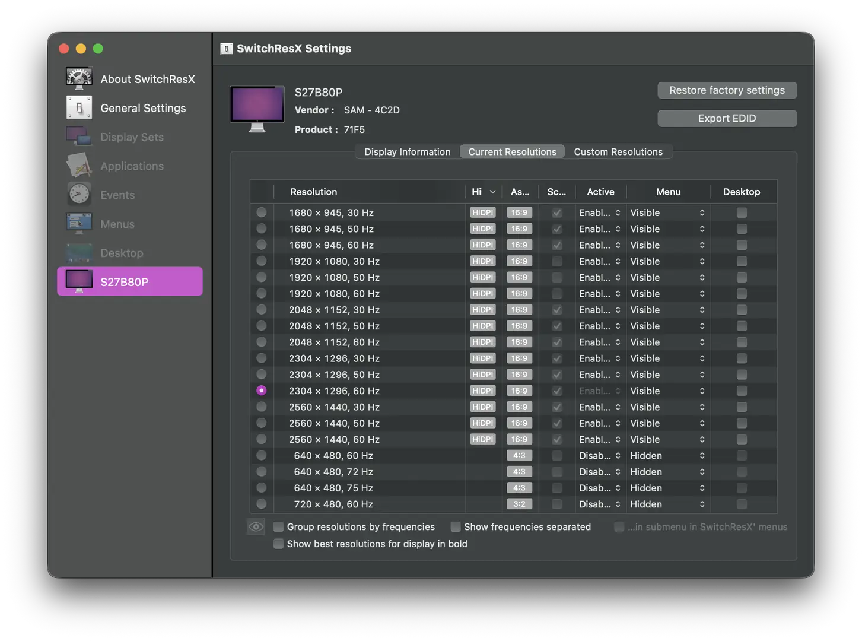Click the Desktop column header
Screen dimensions: 862x641
pyautogui.click(x=742, y=192)
